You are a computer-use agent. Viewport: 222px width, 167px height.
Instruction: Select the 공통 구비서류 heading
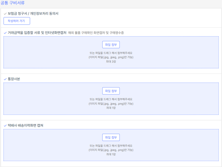[x=13, y=3]
